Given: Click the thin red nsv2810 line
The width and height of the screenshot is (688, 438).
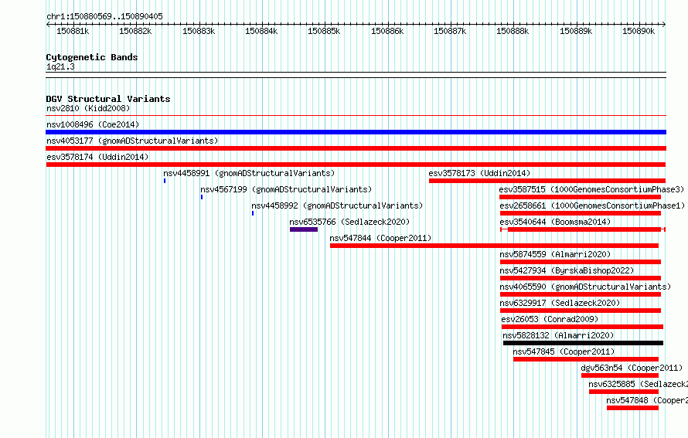Looking at the screenshot, I should pos(356,116).
